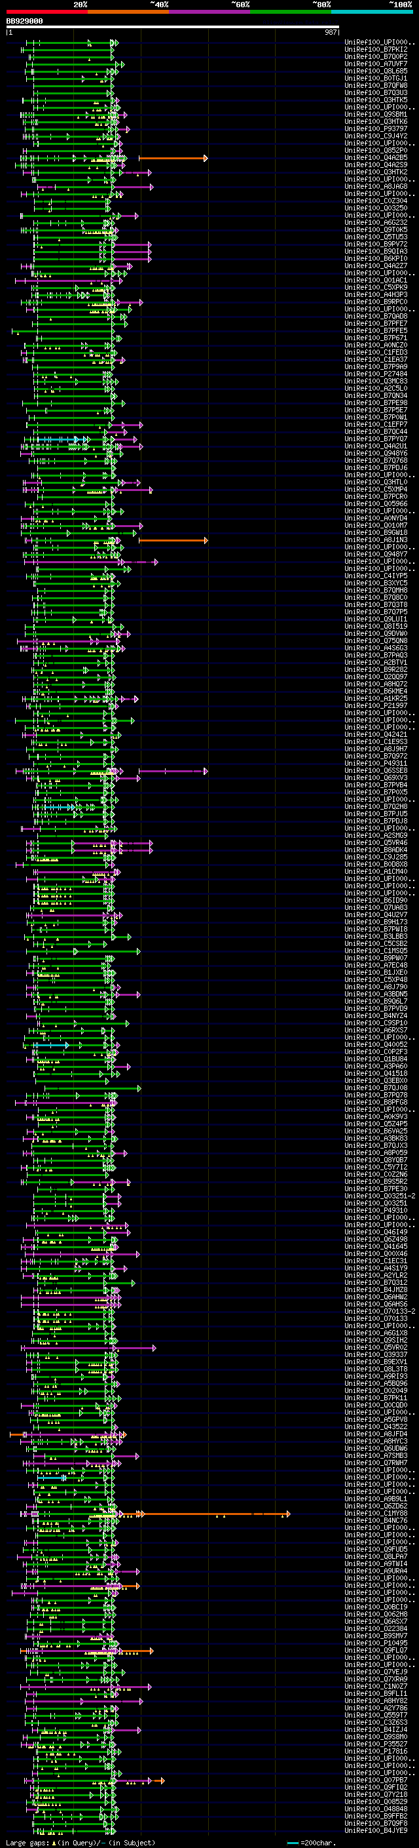Select hit label UniRef100_Q6SSE8
The image size is (419, 1848).
point(376,770)
